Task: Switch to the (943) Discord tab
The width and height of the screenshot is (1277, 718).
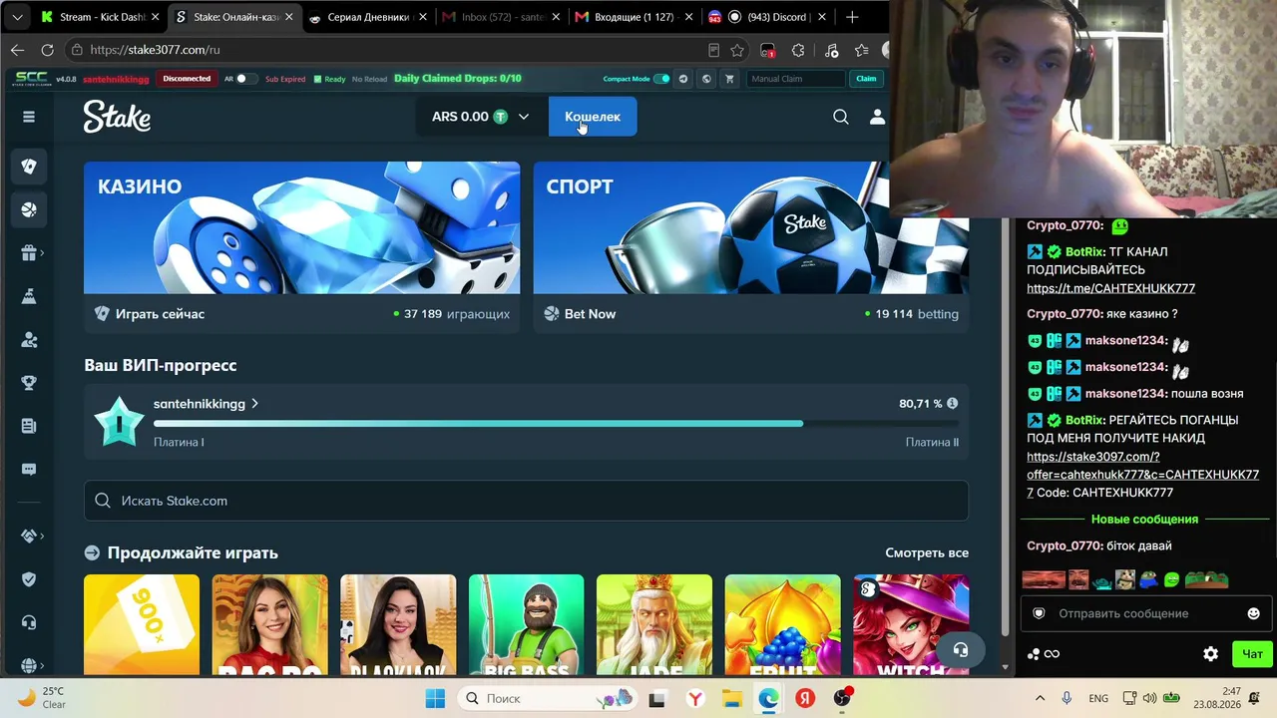Action: (x=767, y=17)
